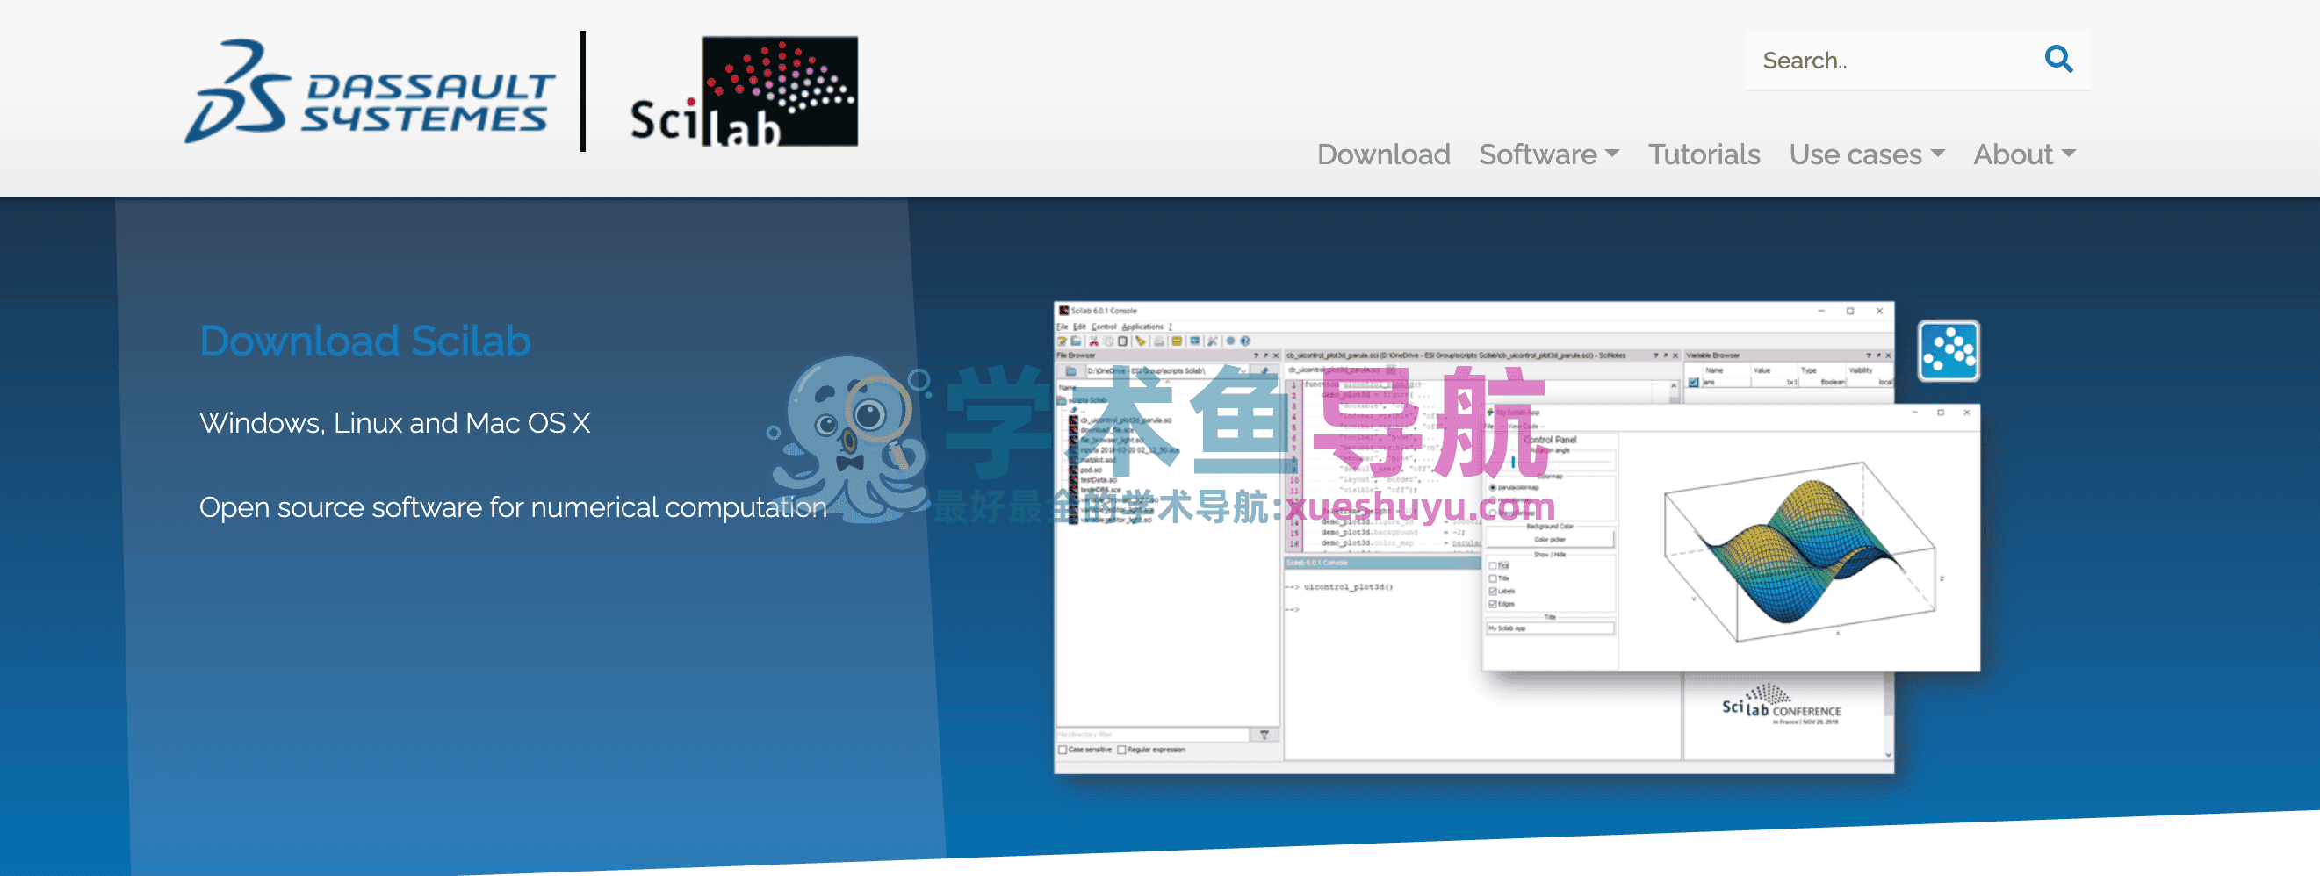Click the search magnifier icon
The height and width of the screenshot is (876, 2320).
click(x=2058, y=60)
